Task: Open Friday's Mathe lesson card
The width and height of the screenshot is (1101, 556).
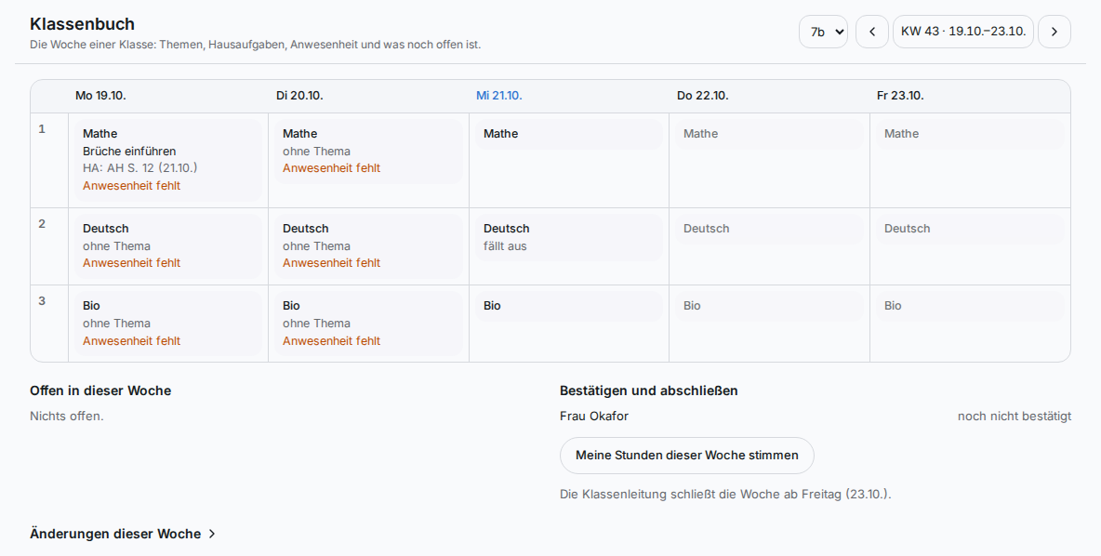Action: pyautogui.click(x=970, y=134)
